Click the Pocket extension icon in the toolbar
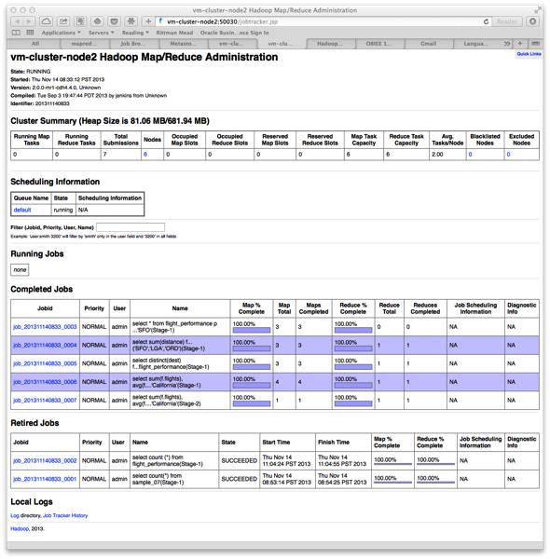Viewport: 550px width, 559px height. tap(114, 21)
